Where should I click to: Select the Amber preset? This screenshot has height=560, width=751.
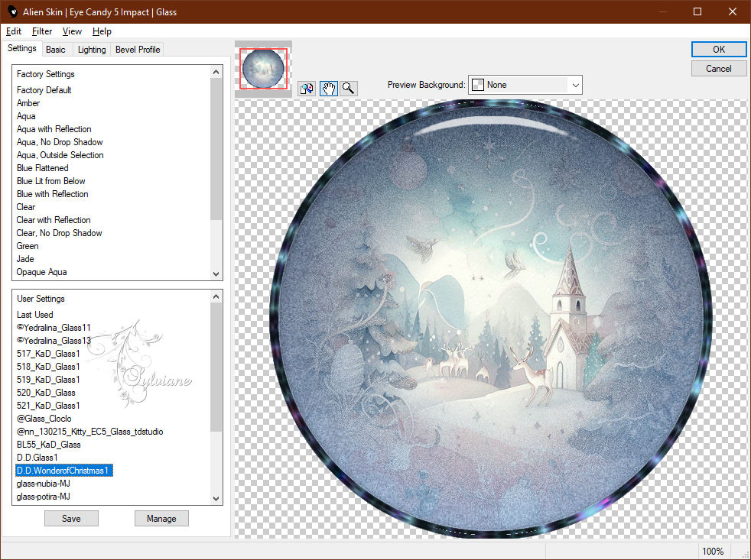28,103
